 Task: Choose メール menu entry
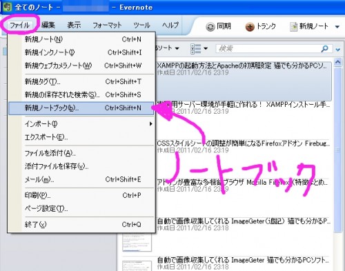(81, 179)
